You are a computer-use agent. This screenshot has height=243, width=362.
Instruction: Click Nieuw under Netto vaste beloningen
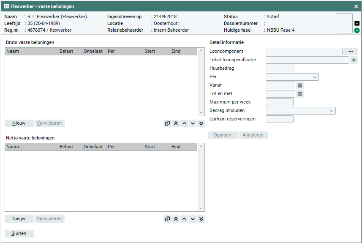coord(19,219)
